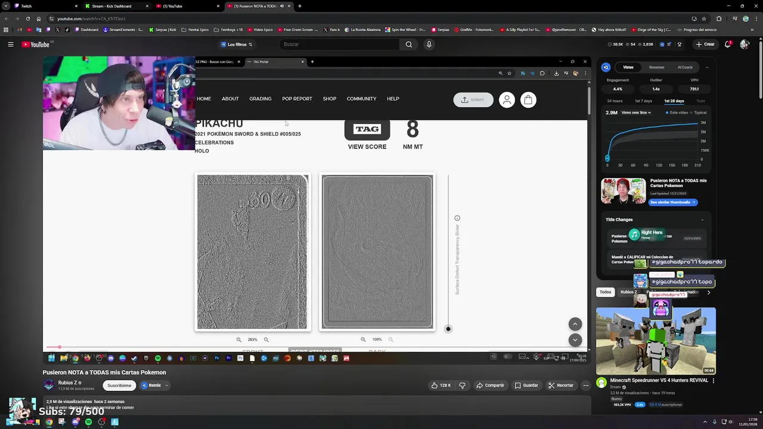This screenshot has height=429, width=763.
Task: Reload the page in browser
Action: (x=27, y=18)
